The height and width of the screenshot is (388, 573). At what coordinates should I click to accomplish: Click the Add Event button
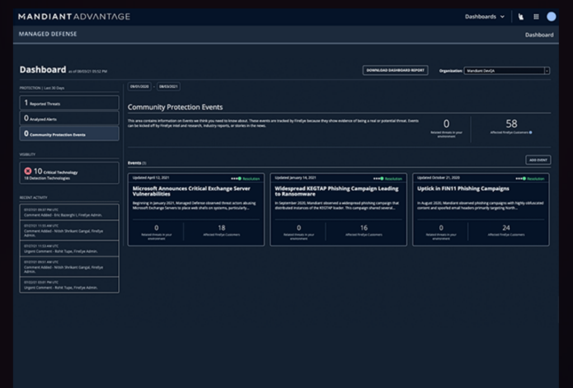[x=537, y=160]
